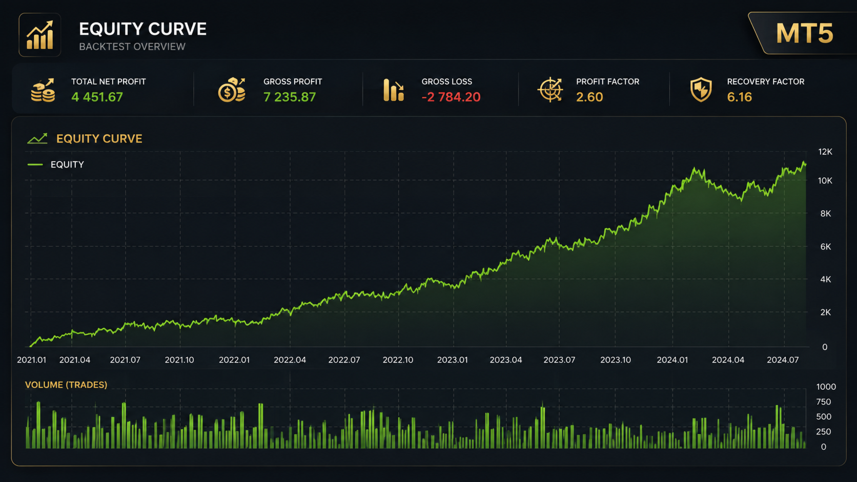857x482 pixels.
Task: Click the 2022.01 date axis label
Action: click(x=234, y=360)
